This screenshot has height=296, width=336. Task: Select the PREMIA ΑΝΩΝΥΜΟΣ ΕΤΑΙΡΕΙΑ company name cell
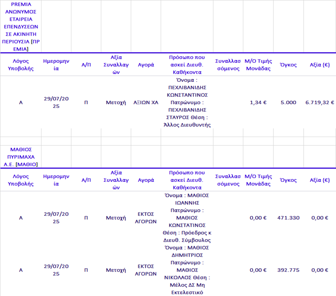click(21, 27)
